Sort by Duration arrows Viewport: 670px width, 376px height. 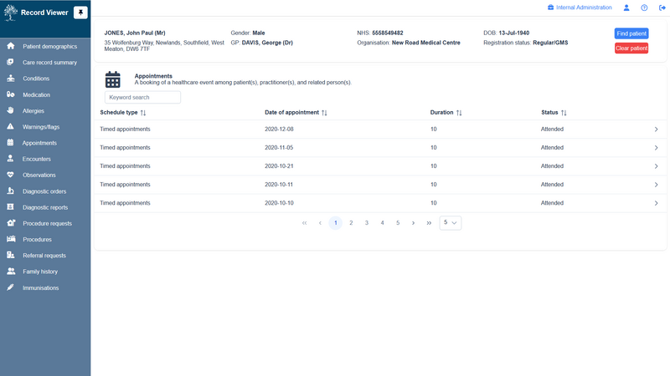point(459,113)
